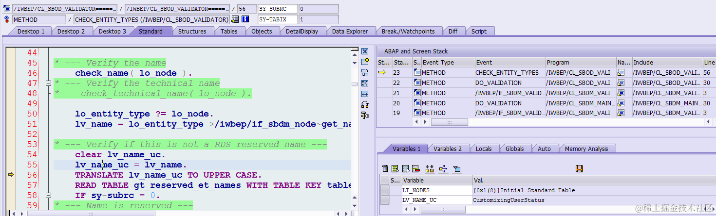This screenshot has height=216, width=716.
Task: Click the new tool icon with yellow star
Action: [x=365, y=62]
